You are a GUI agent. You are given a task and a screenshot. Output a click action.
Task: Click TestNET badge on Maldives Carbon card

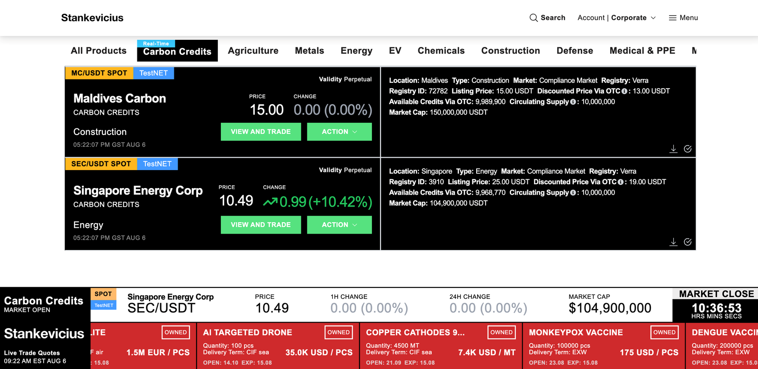153,73
